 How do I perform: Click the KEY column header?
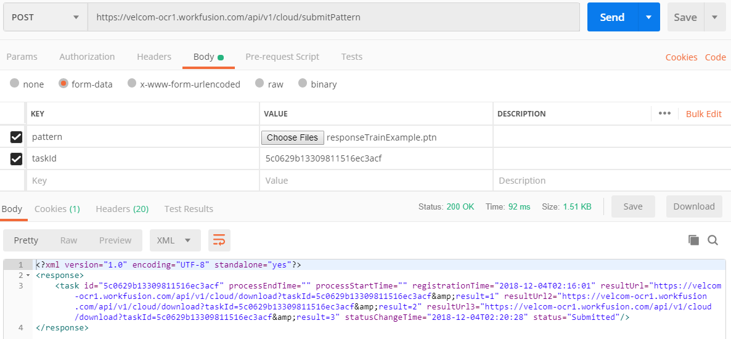38,114
